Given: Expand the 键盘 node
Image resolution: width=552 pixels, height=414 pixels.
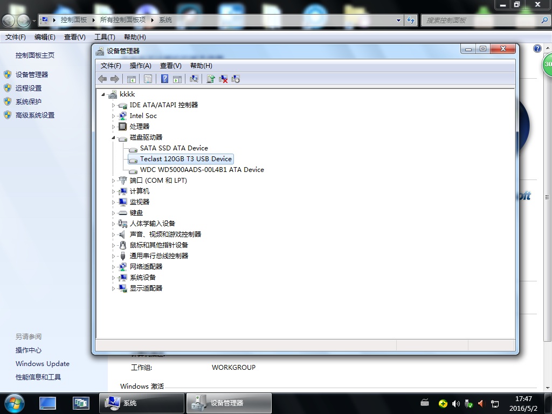Looking at the screenshot, I should coord(113,213).
